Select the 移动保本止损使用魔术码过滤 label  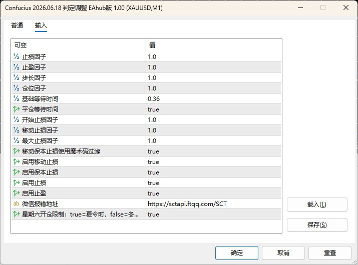coord(61,151)
